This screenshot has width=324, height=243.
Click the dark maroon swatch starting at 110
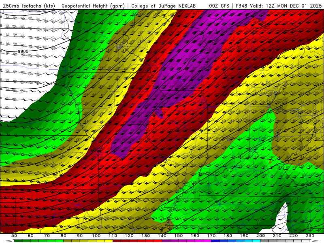(117, 241)
